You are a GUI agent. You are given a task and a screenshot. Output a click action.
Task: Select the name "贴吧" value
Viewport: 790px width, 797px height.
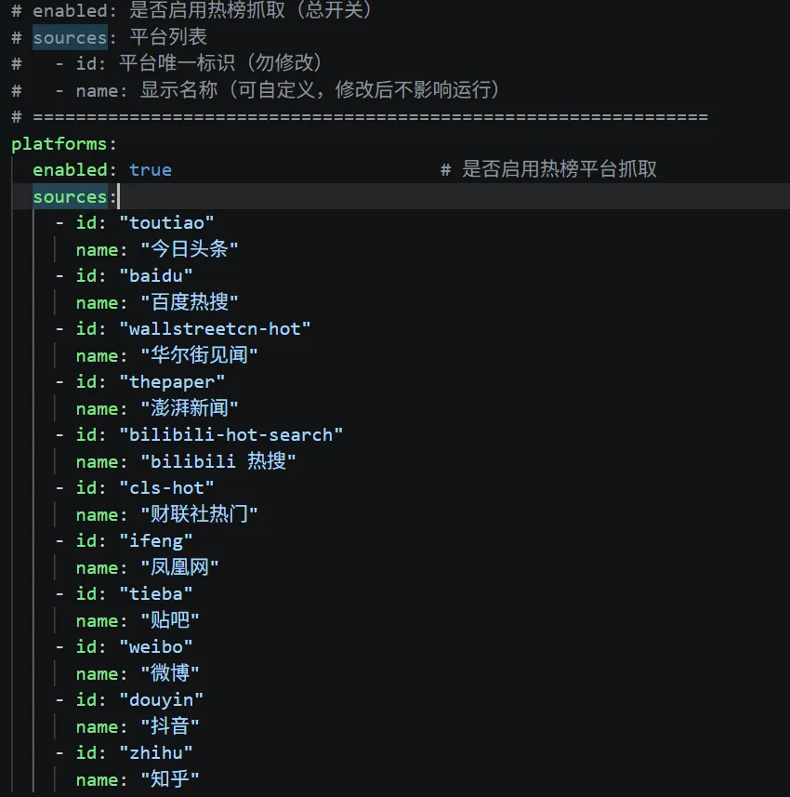(x=170, y=620)
